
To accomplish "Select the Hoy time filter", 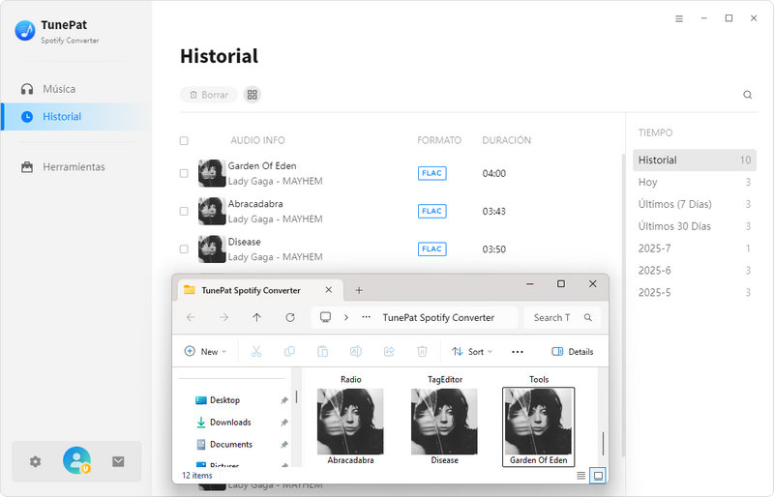I will (x=694, y=182).
